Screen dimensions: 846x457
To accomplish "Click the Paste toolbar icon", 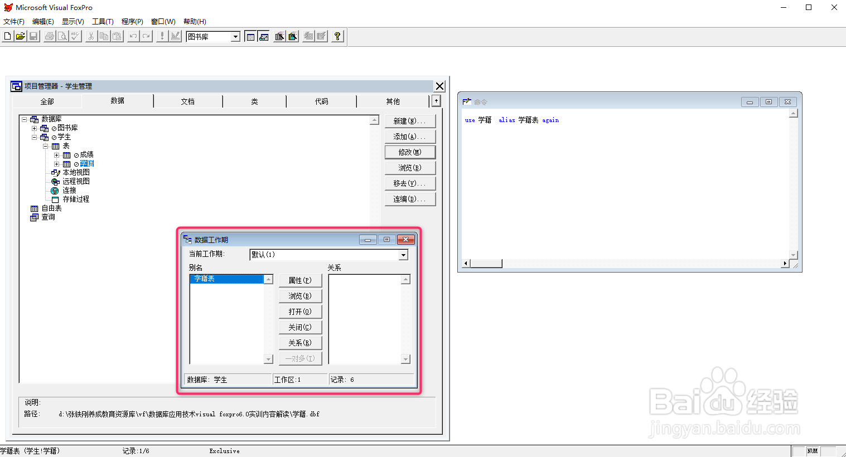I will [117, 36].
